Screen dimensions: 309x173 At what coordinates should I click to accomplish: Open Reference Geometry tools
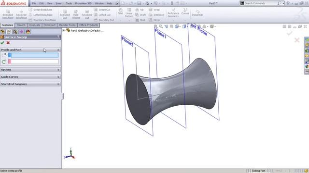173,13
